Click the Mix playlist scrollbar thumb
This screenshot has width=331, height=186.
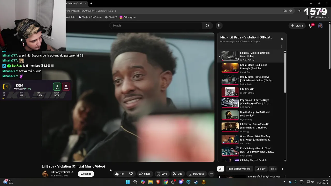pos(285,72)
